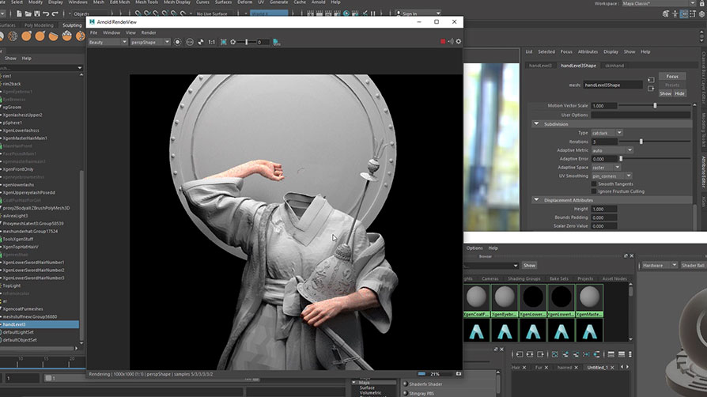This screenshot has width=707, height=397.
Task: Click the Hide button in Attribute Editor
Action: coord(679,93)
